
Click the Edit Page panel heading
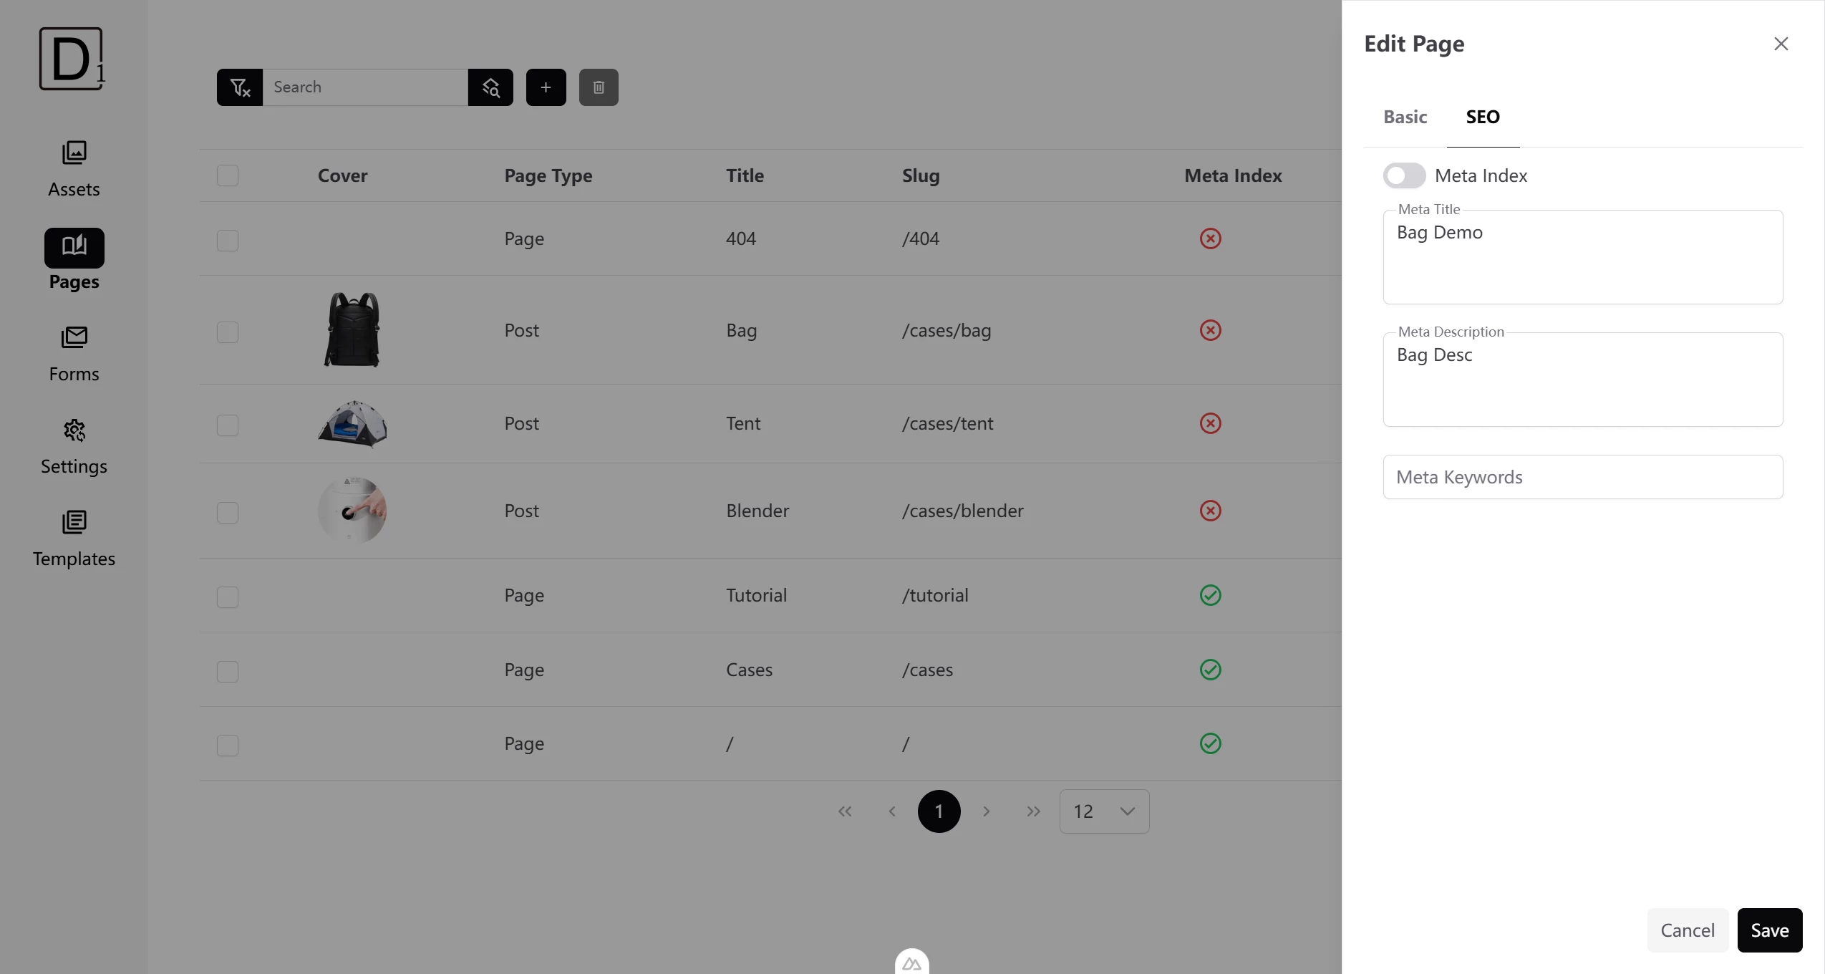[1414, 44]
